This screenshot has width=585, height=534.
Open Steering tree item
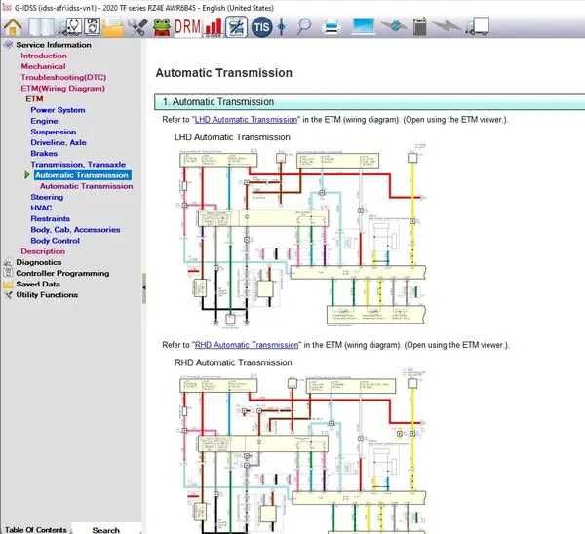(x=47, y=197)
